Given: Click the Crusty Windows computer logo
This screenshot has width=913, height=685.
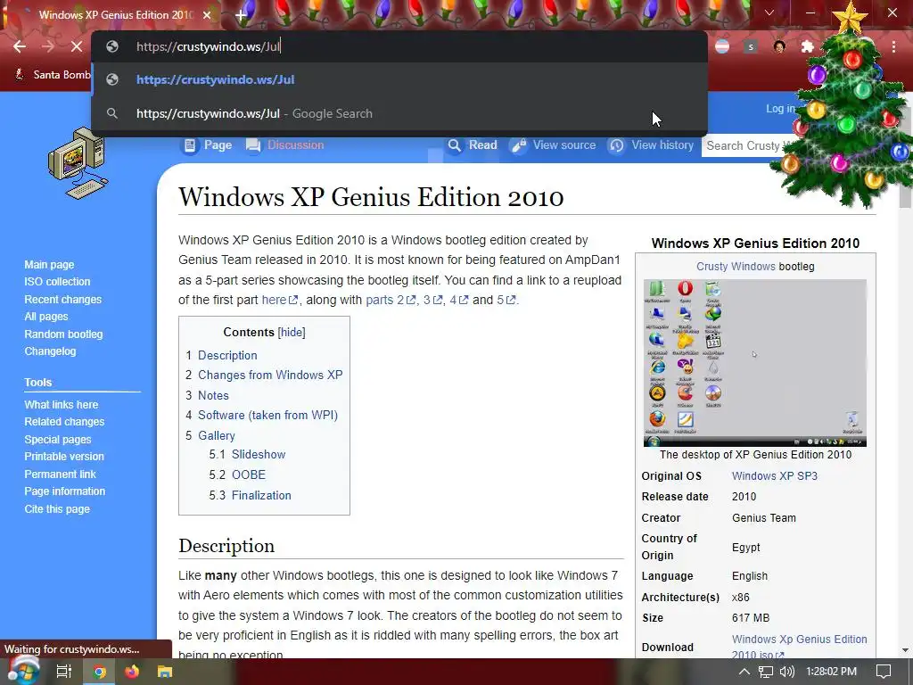Looking at the screenshot, I should pos(77,162).
